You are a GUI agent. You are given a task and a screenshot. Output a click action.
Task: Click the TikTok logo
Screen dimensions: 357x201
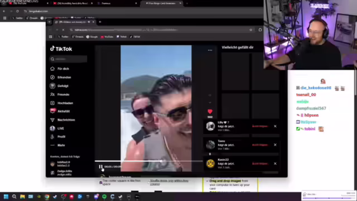click(x=61, y=49)
